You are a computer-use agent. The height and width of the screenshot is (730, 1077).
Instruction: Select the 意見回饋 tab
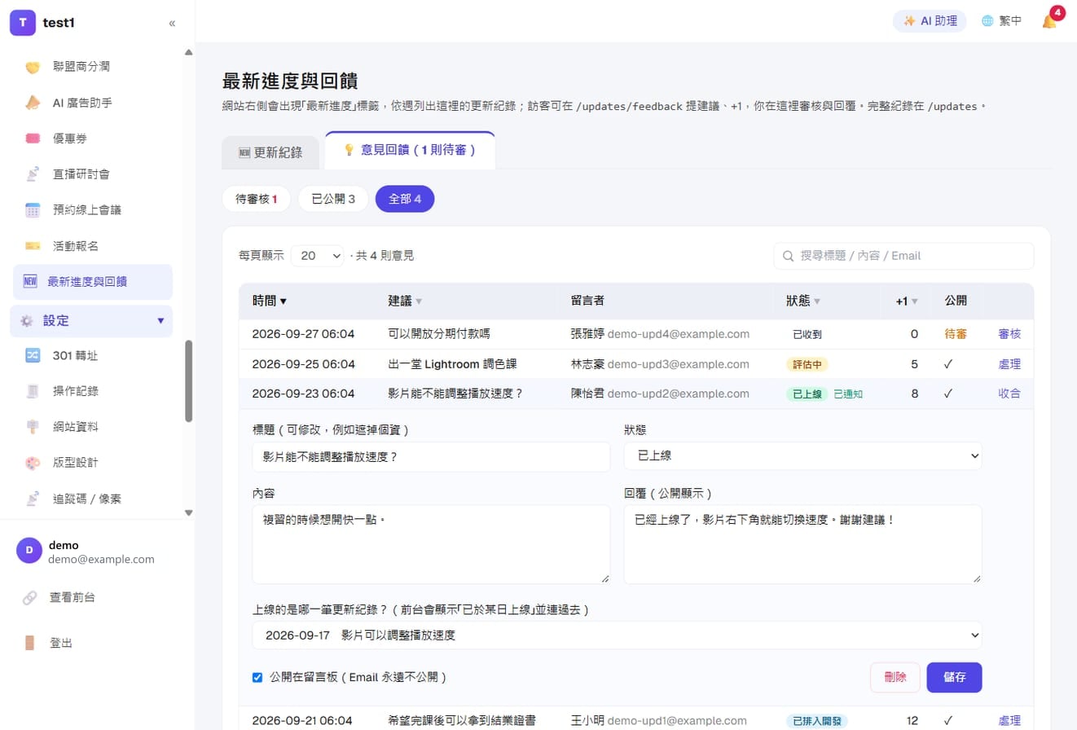tap(410, 150)
